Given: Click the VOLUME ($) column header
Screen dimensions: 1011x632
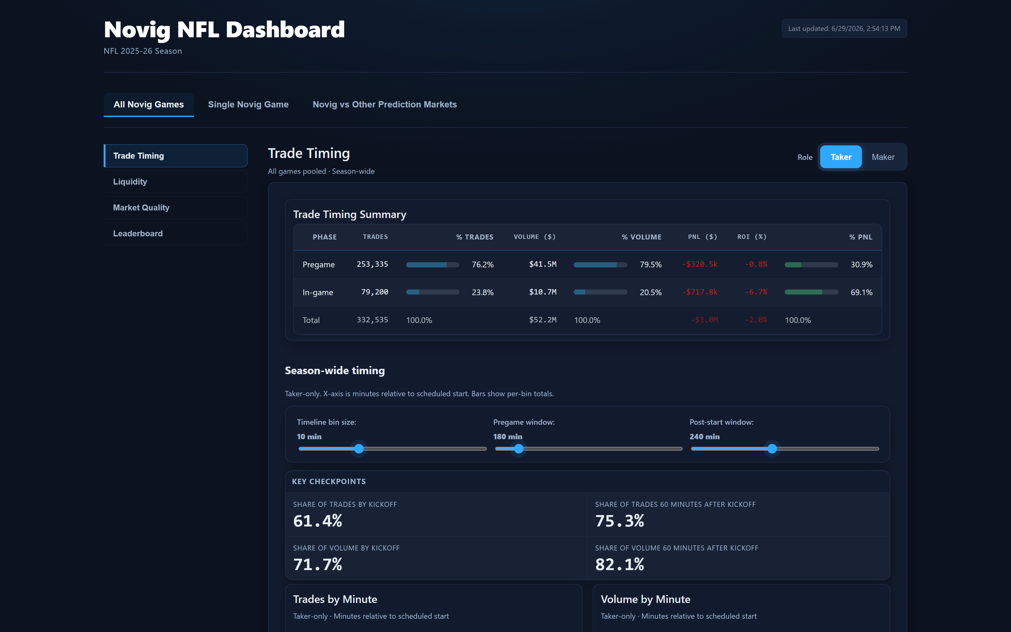Looking at the screenshot, I should tap(535, 237).
